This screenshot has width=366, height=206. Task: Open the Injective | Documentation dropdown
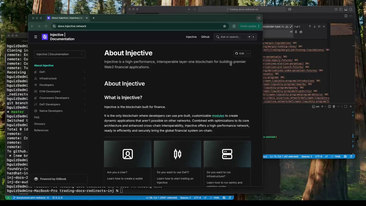(x=59, y=54)
